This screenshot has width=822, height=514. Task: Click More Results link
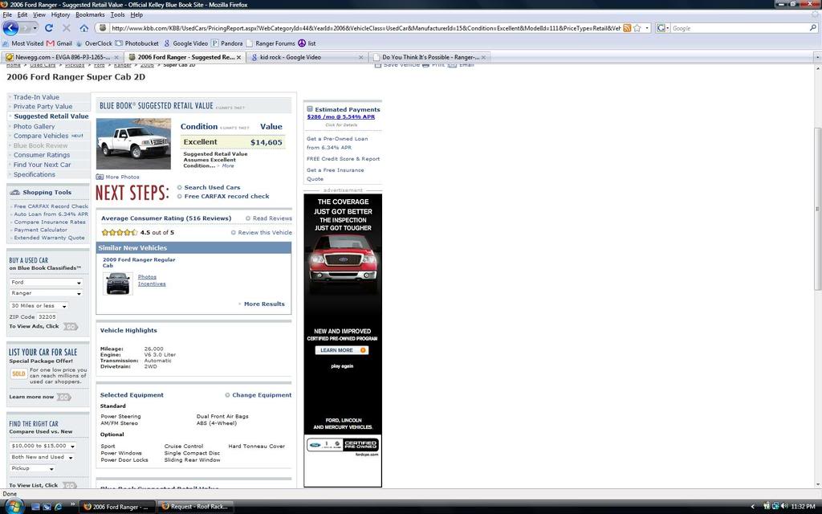pyautogui.click(x=264, y=304)
